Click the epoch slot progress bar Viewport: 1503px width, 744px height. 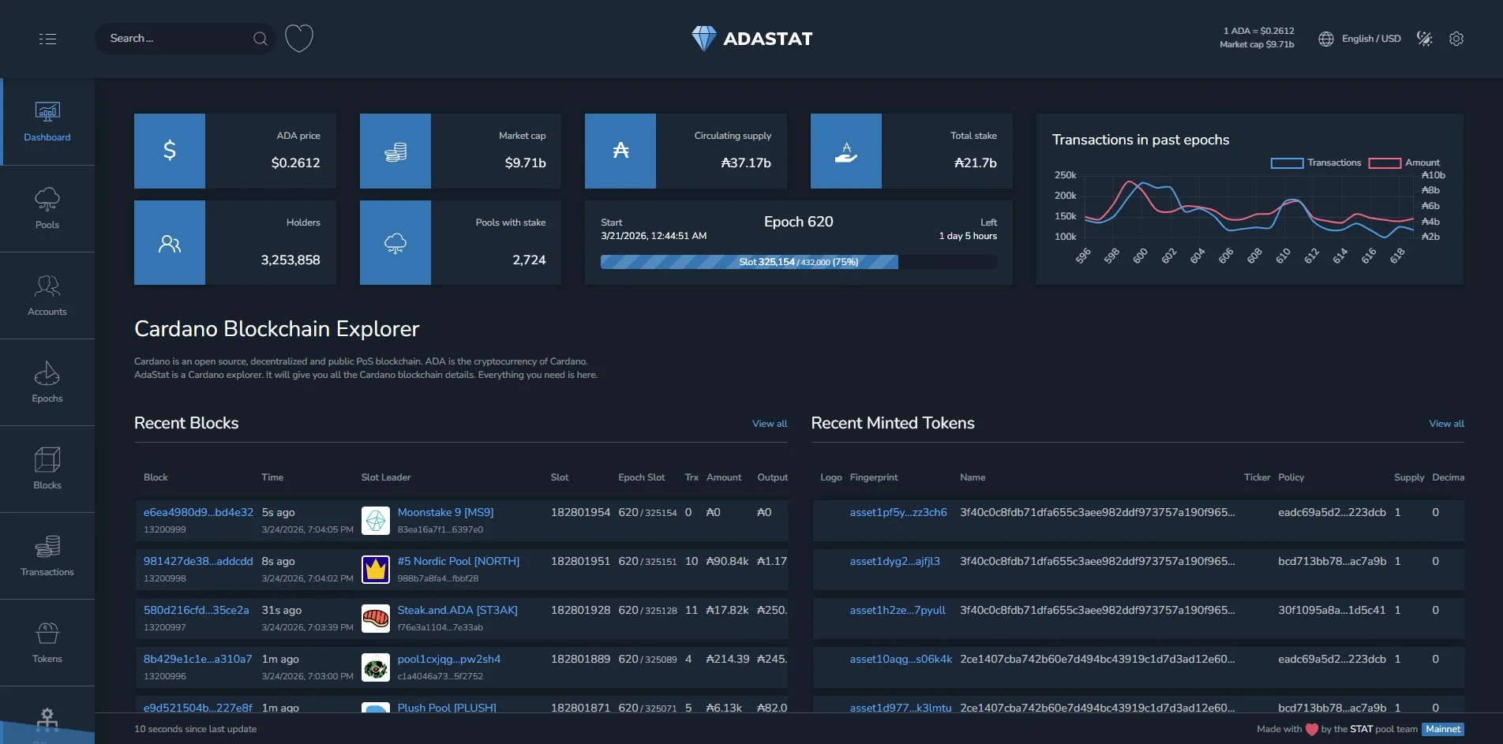pos(798,262)
